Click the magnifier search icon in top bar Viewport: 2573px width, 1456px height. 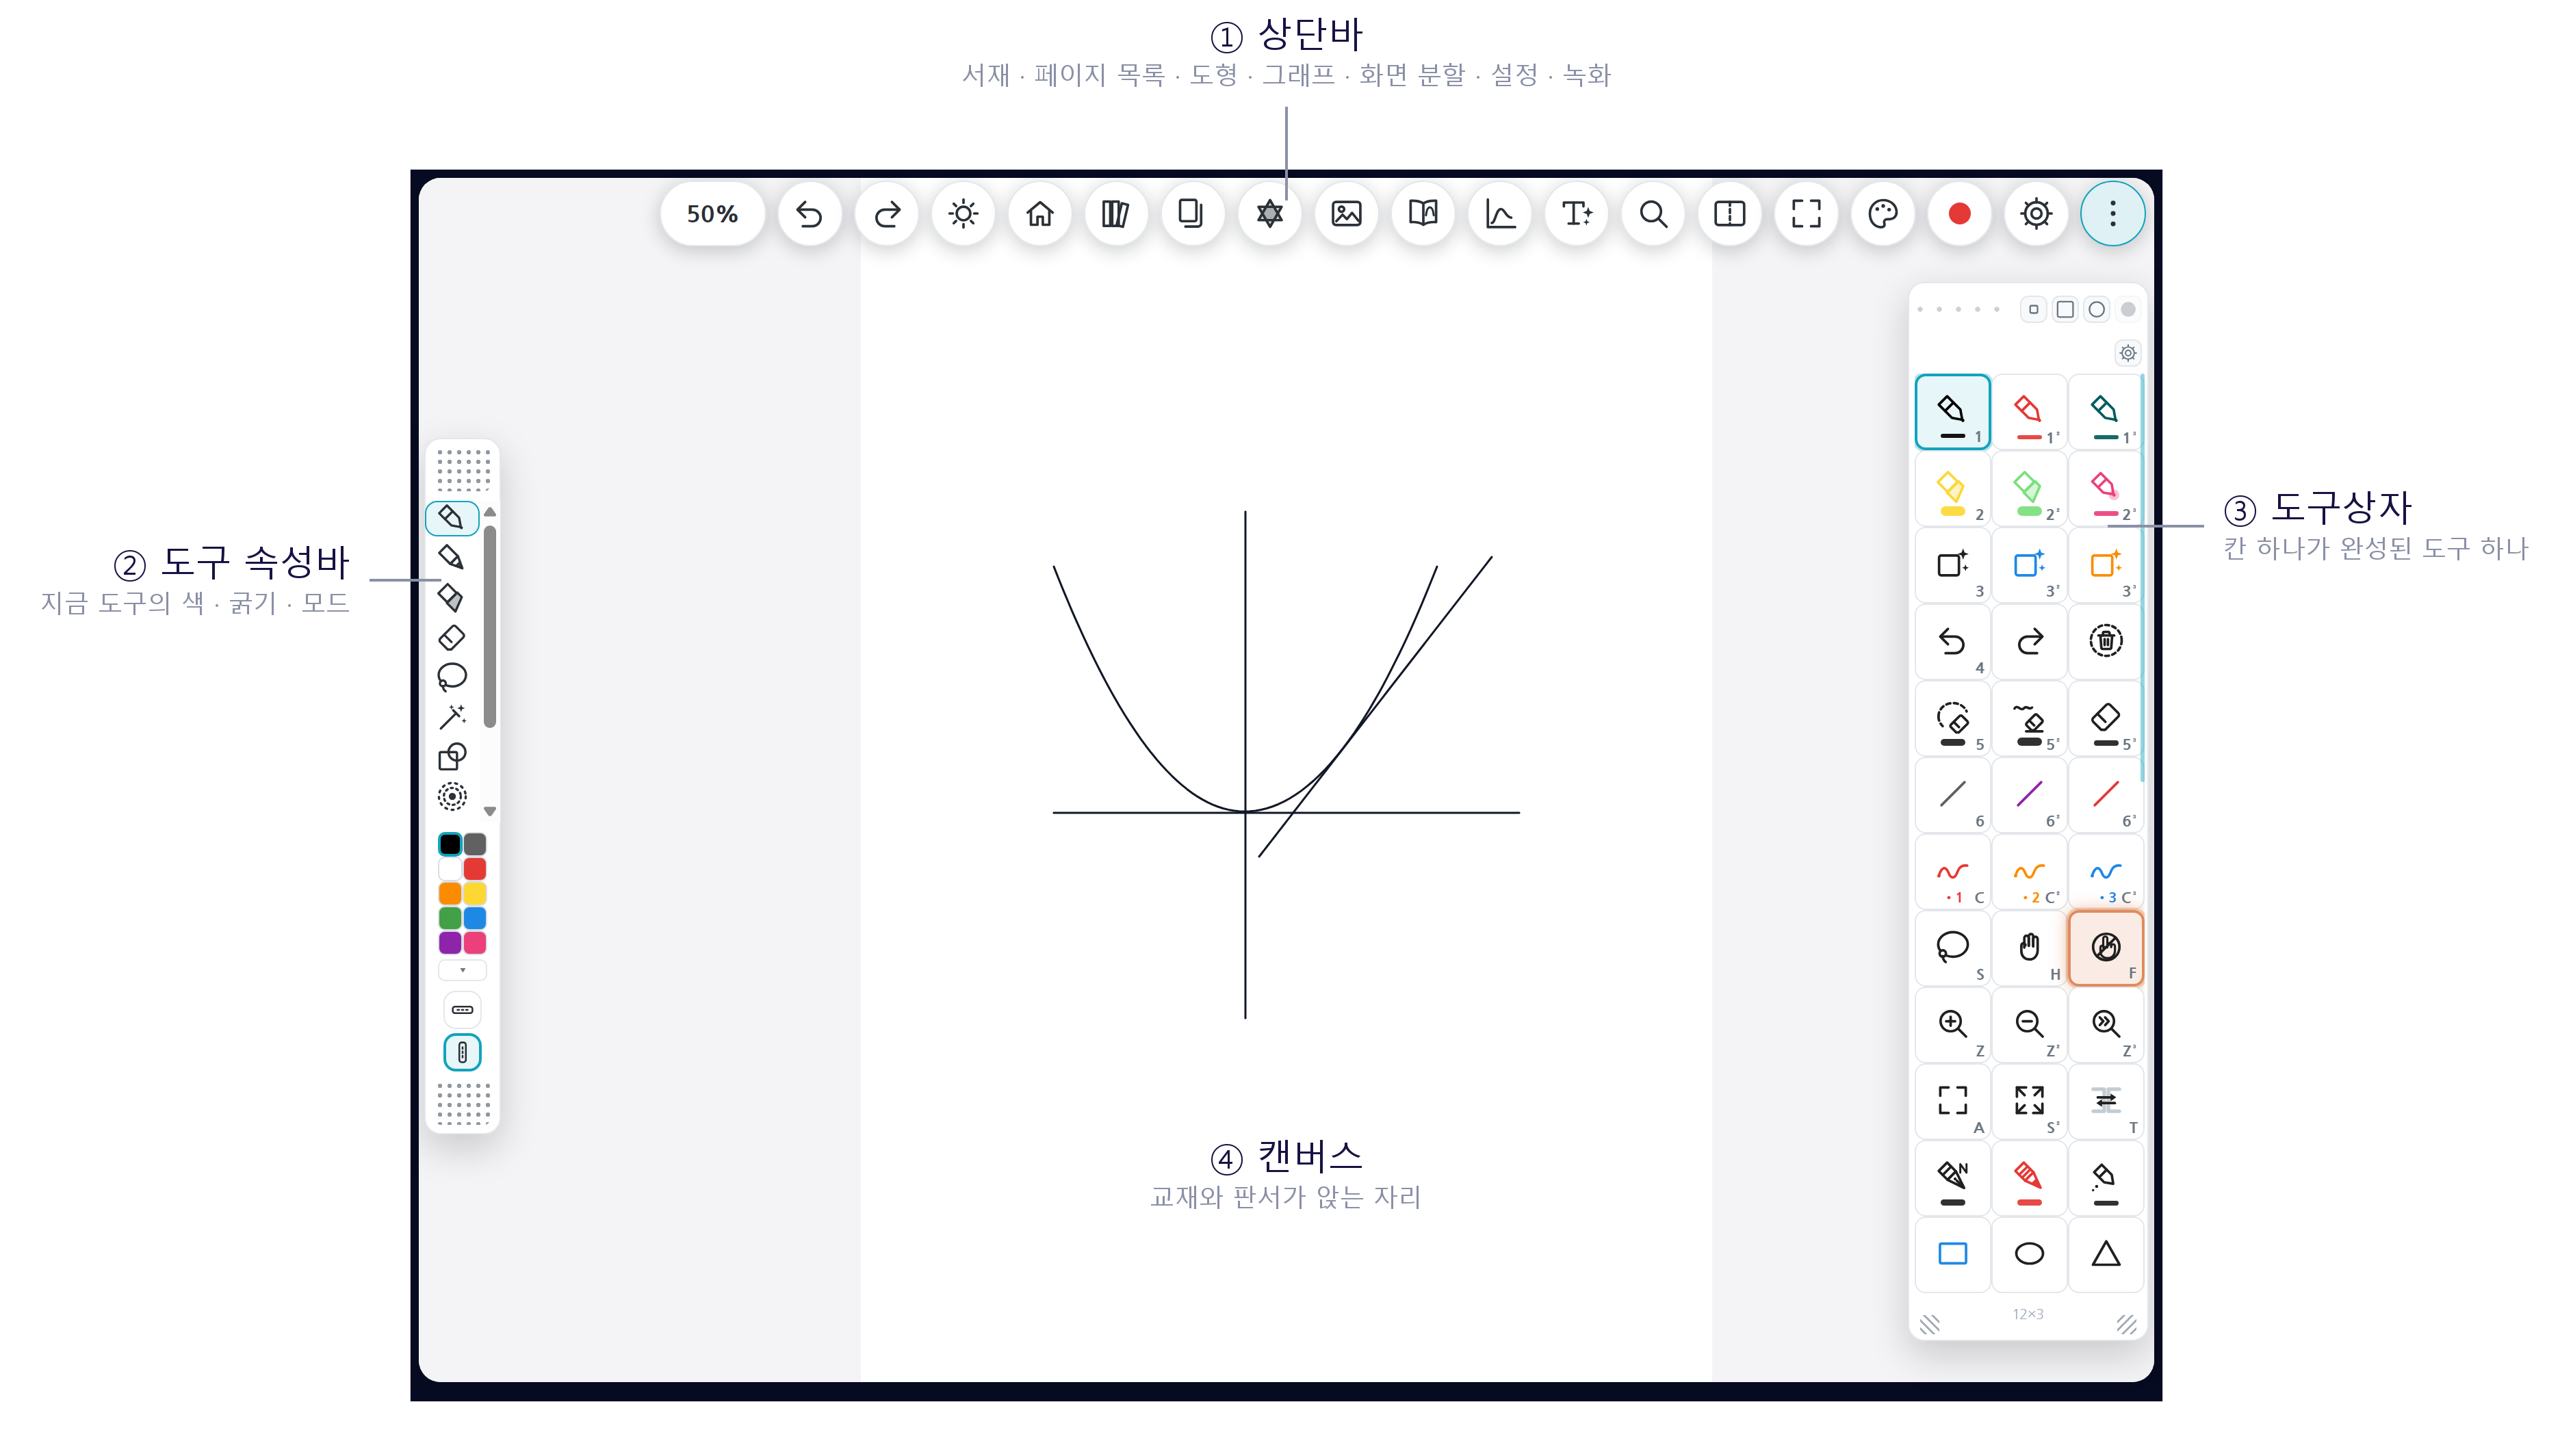point(1653,213)
